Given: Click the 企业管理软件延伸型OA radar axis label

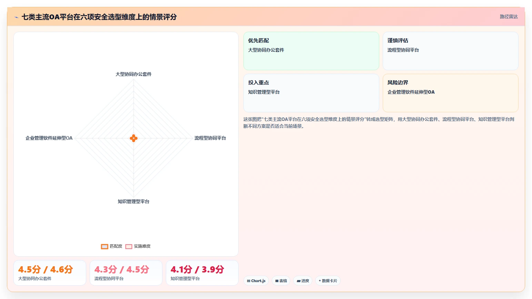Looking at the screenshot, I should pyautogui.click(x=49, y=138).
